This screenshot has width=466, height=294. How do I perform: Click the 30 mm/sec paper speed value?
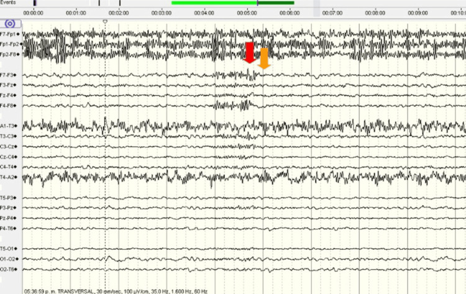pyautogui.click(x=109, y=292)
